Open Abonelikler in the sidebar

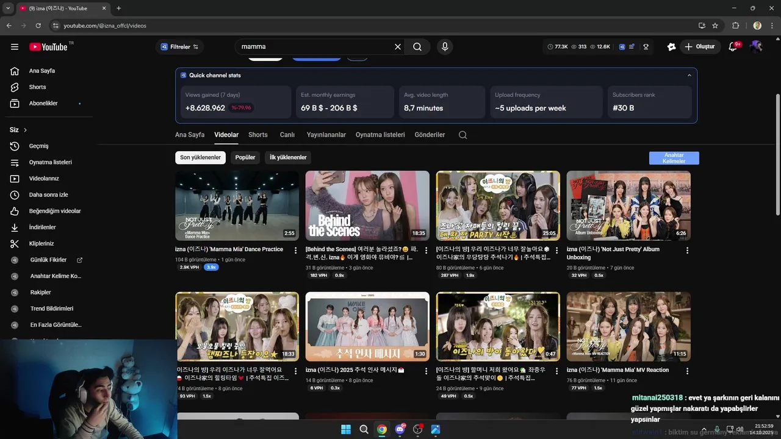[x=43, y=104]
